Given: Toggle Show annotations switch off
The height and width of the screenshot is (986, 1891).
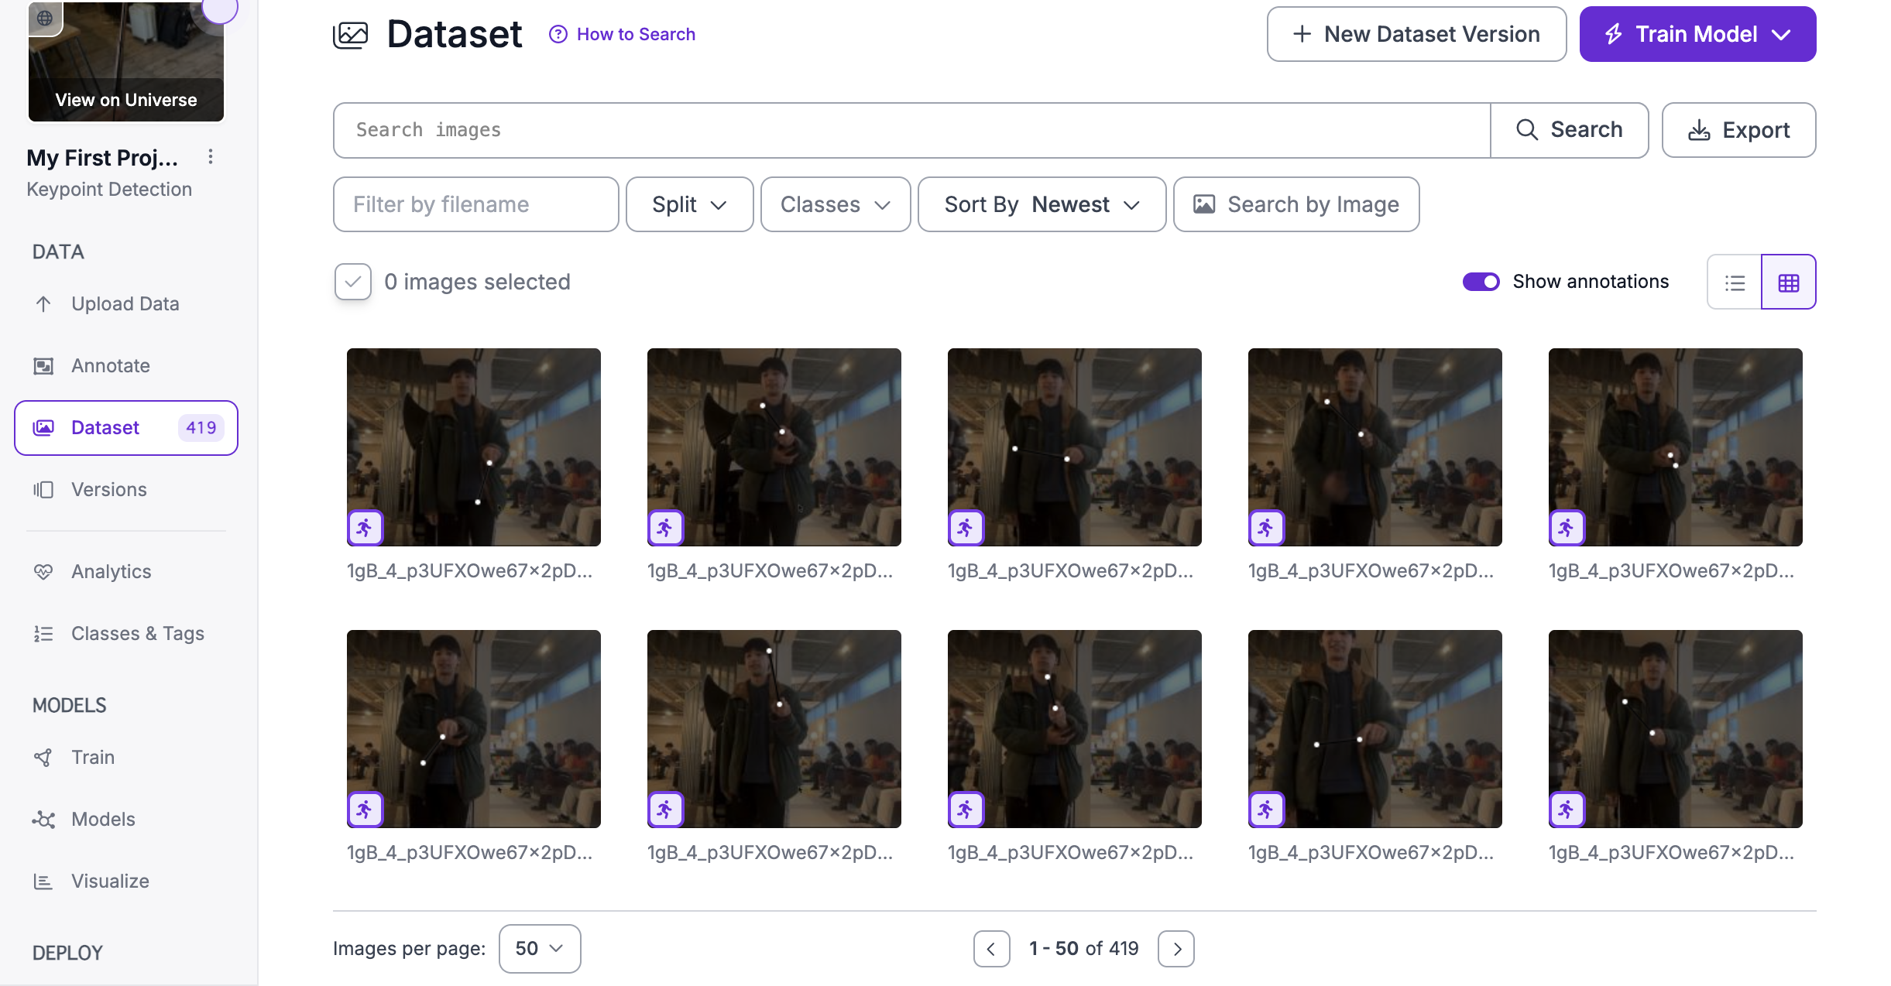Looking at the screenshot, I should click(x=1481, y=282).
